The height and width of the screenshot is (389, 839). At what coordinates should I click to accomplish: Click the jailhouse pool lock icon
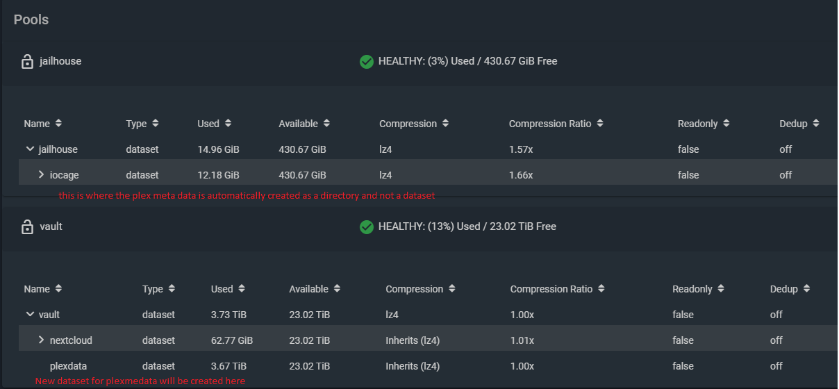[x=27, y=62]
